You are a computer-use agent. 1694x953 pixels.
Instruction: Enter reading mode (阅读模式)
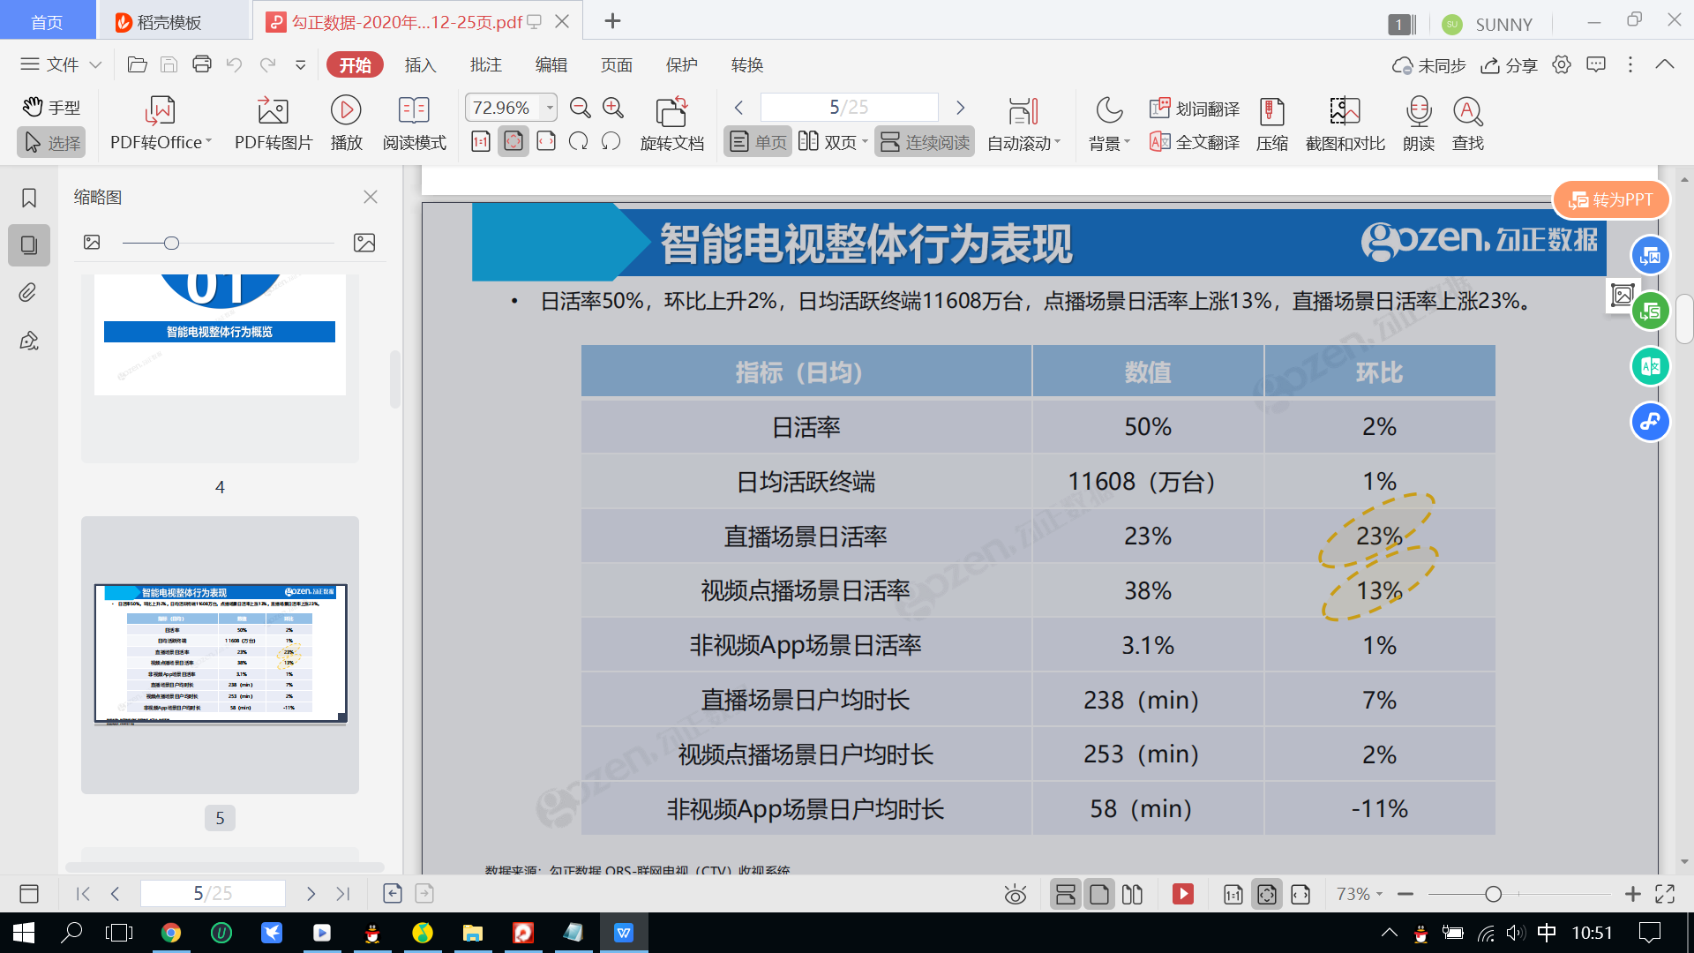pos(414,124)
